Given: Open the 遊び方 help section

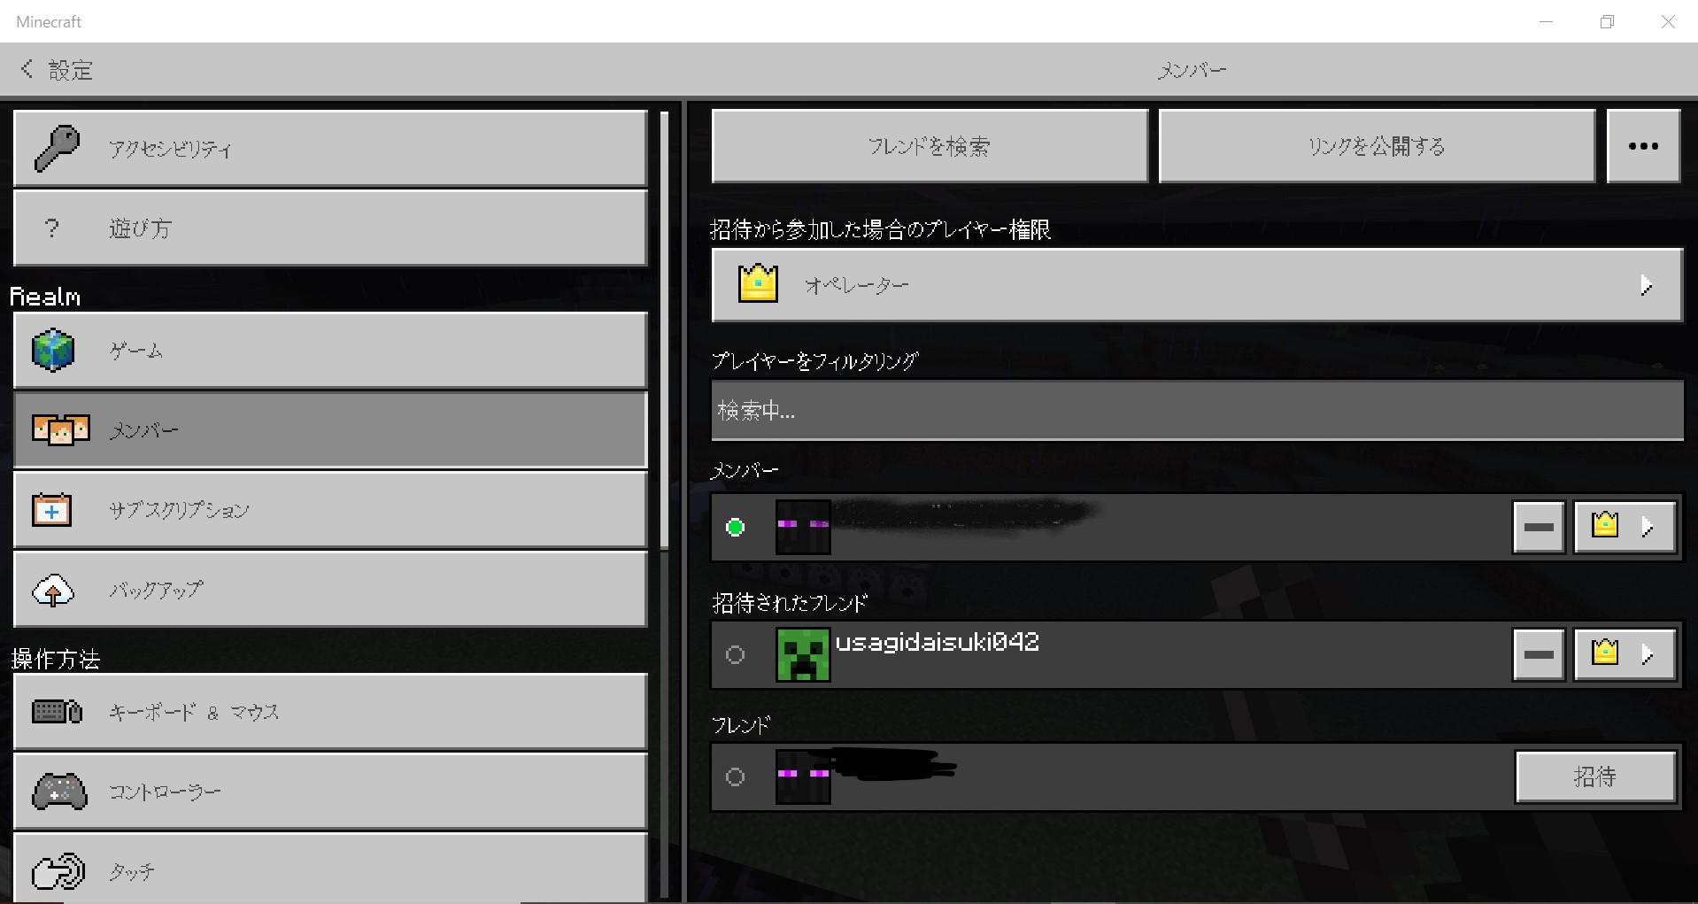Looking at the screenshot, I should click(x=329, y=228).
